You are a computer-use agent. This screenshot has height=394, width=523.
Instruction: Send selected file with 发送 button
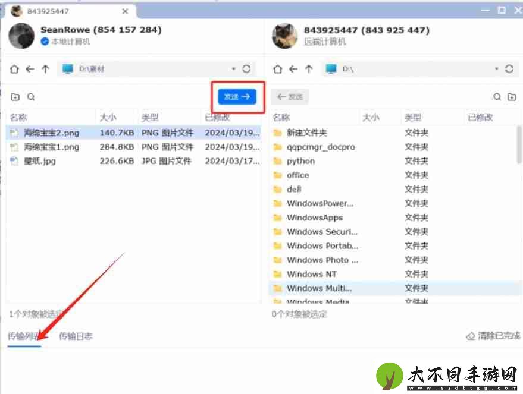point(237,97)
